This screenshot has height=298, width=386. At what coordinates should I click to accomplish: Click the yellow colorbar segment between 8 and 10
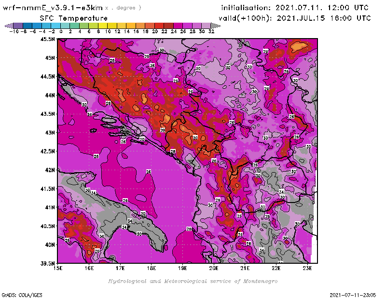pyautogui.click(x=103, y=25)
